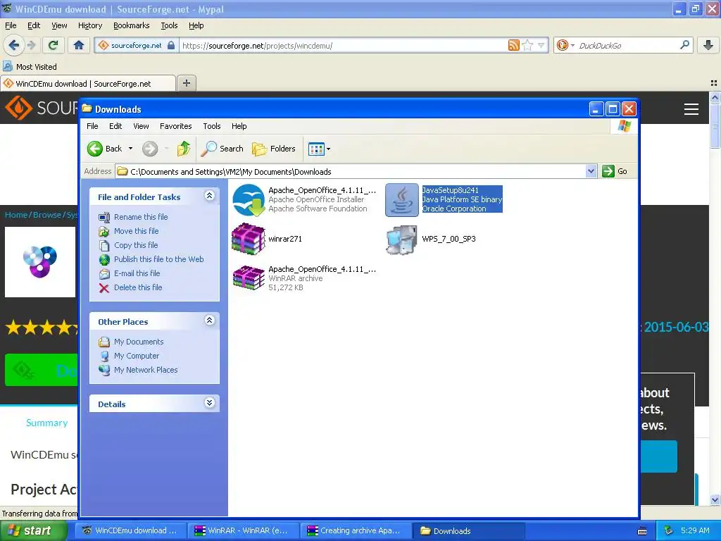The width and height of the screenshot is (721, 541).
Task: Open the Back history dropdown arrow
Action: [130, 149]
